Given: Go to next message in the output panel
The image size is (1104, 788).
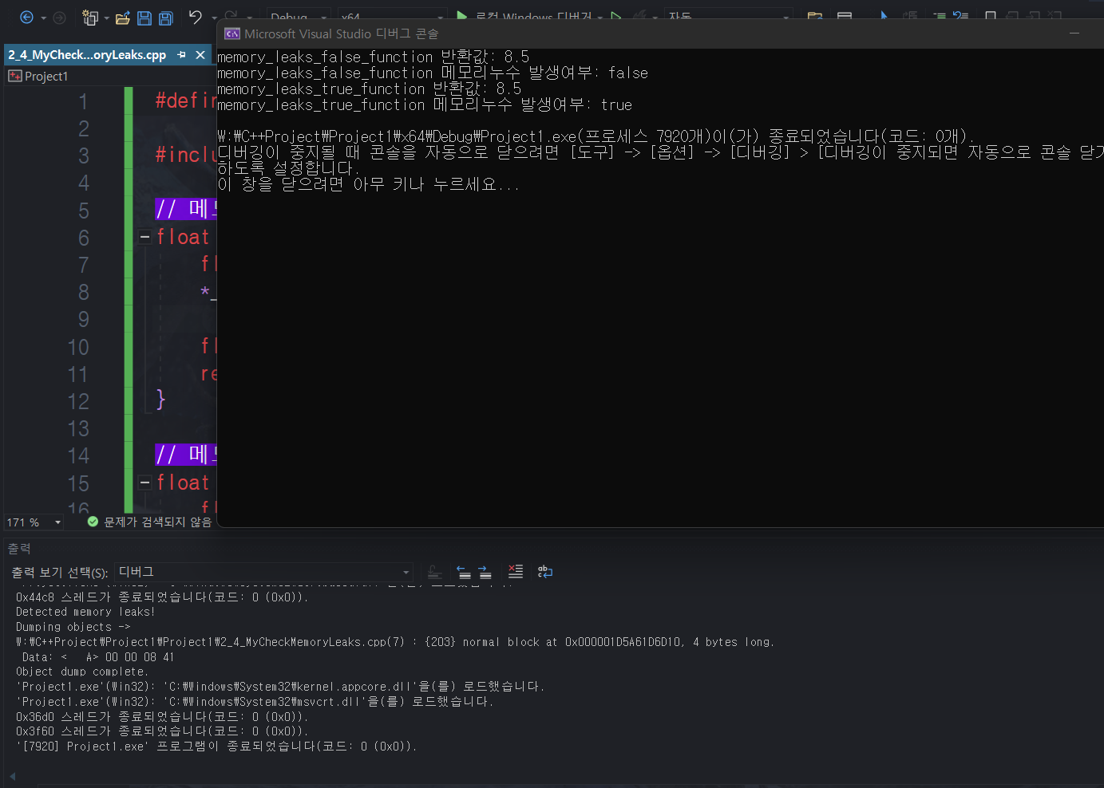Looking at the screenshot, I should tap(485, 572).
